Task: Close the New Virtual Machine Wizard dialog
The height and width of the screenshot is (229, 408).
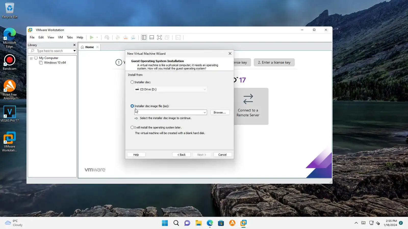Action: click(230, 53)
